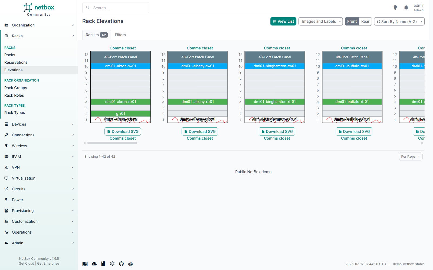Screen dimensions: 433x270
Task: Open Rack Roles in sidebar
Action: (x=14, y=95)
